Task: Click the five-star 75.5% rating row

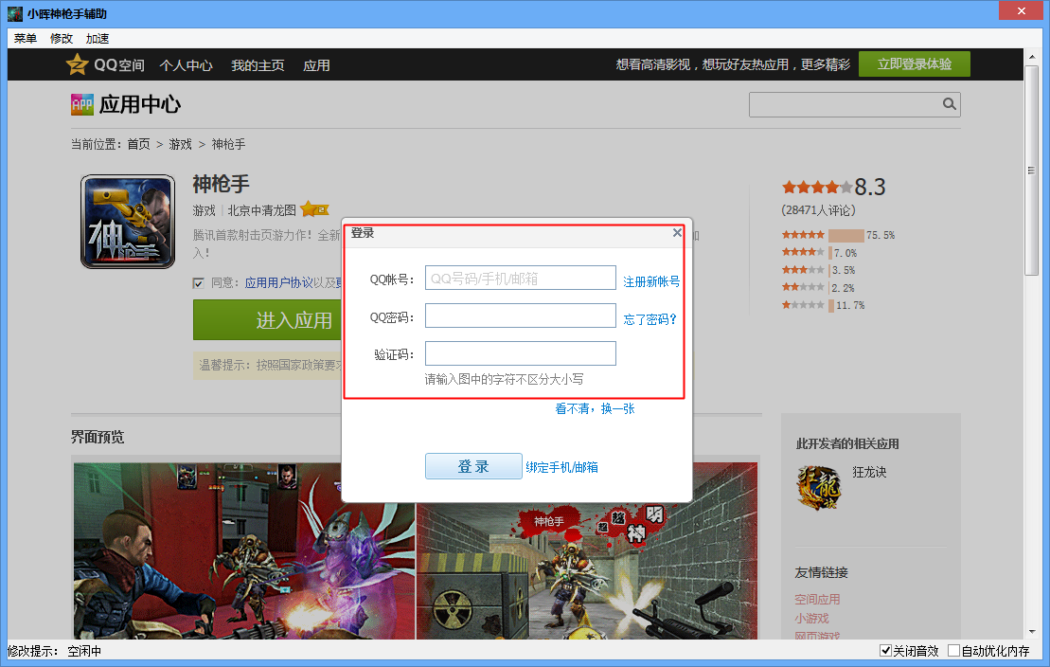Action: click(x=838, y=235)
